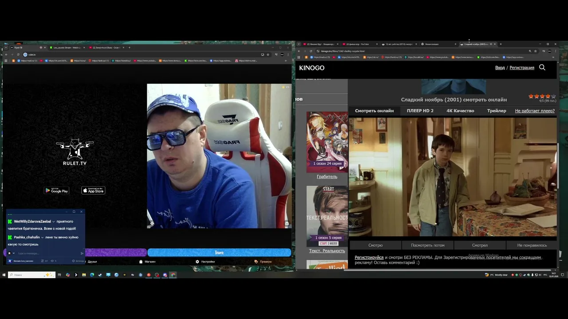Click the App Store badge on Rulet.tv

[x=93, y=191]
